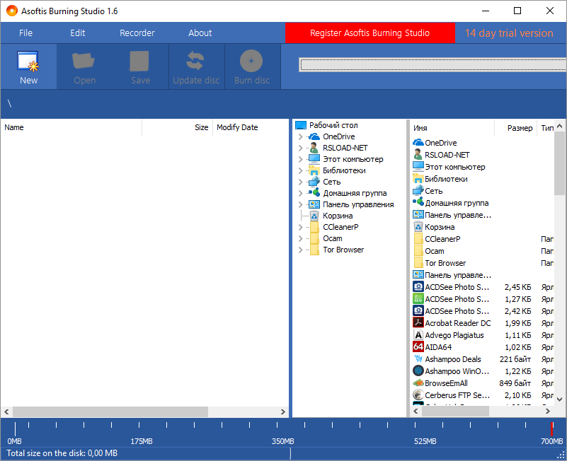The width and height of the screenshot is (567, 461).
Task: Open the File menu
Action: click(x=25, y=33)
